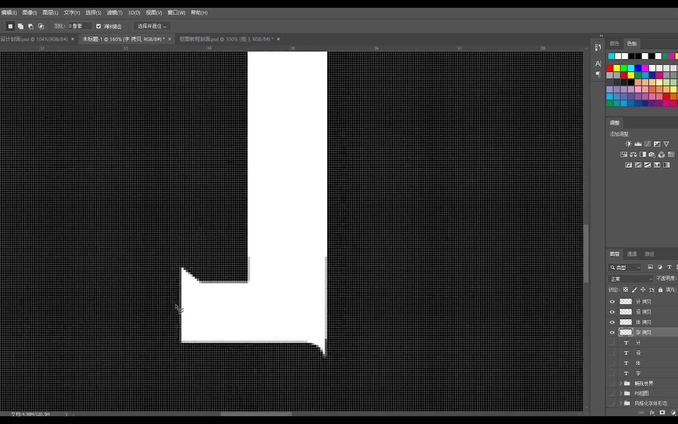Image resolution: width=678 pixels, height=424 pixels.
Task: Add a Channel Mixer adjustment
Action: [662, 154]
